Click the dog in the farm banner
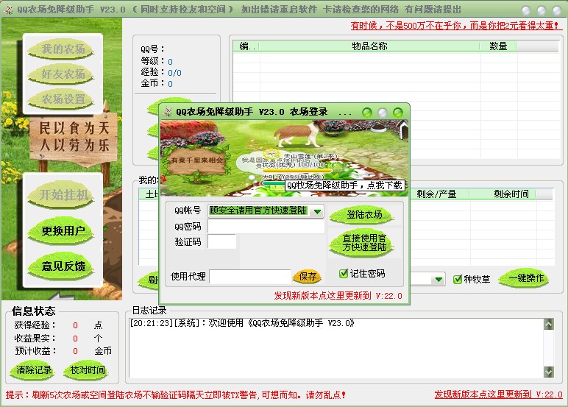The height and width of the screenshot is (407, 568). [298, 133]
